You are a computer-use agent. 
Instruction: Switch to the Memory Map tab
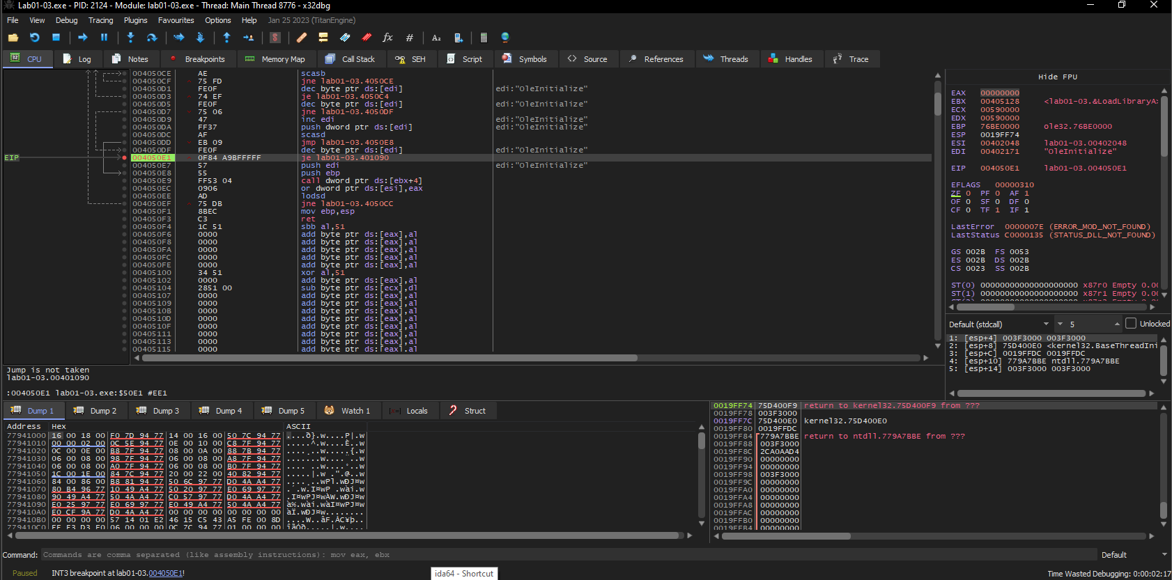[276, 59]
